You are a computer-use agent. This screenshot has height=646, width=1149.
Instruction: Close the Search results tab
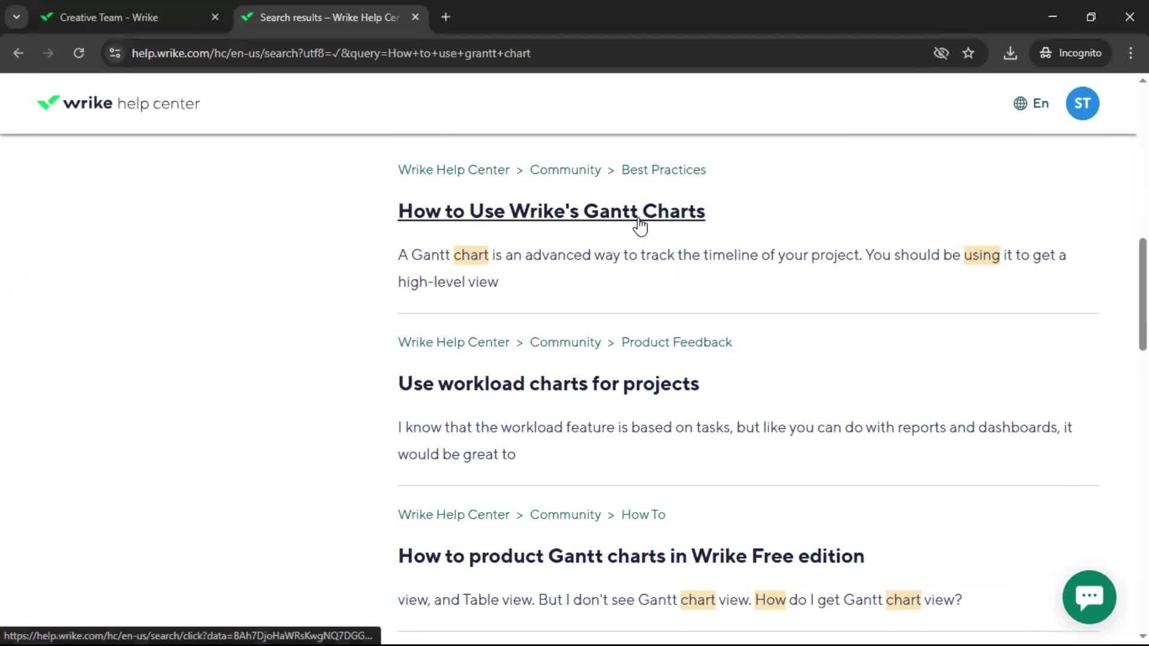[x=415, y=17]
